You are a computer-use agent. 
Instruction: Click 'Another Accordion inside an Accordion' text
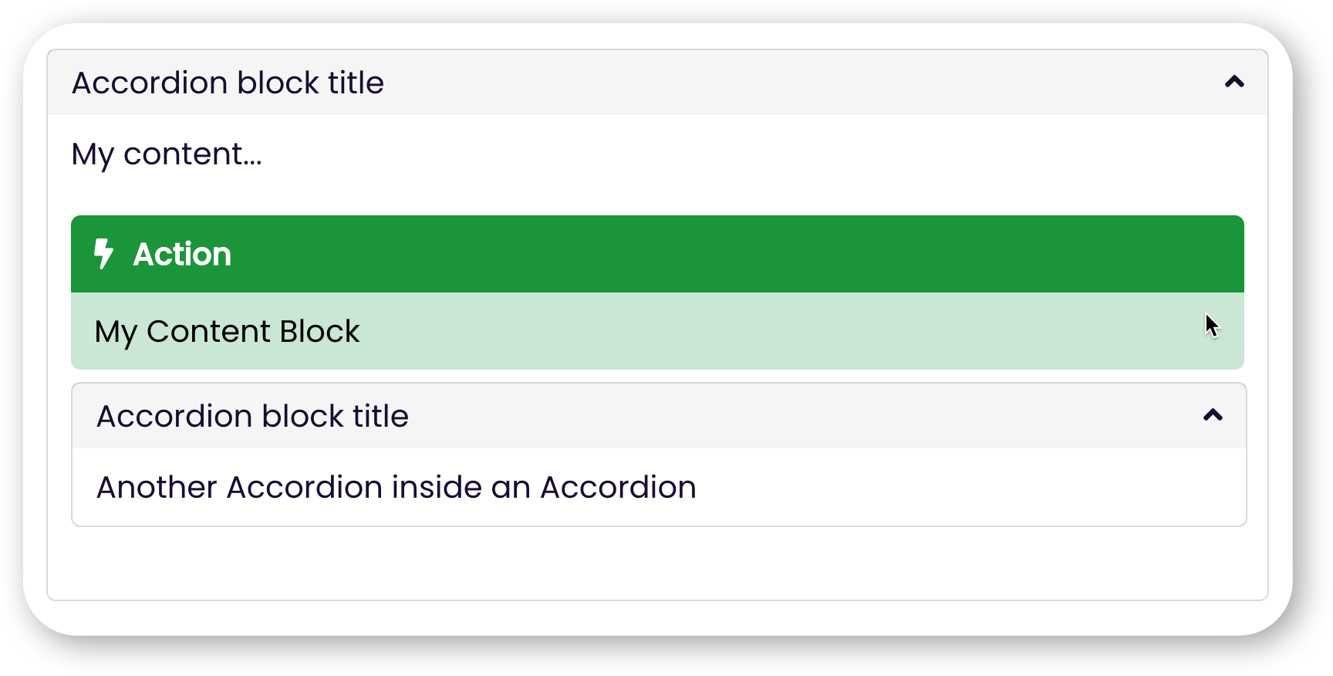pos(397,487)
